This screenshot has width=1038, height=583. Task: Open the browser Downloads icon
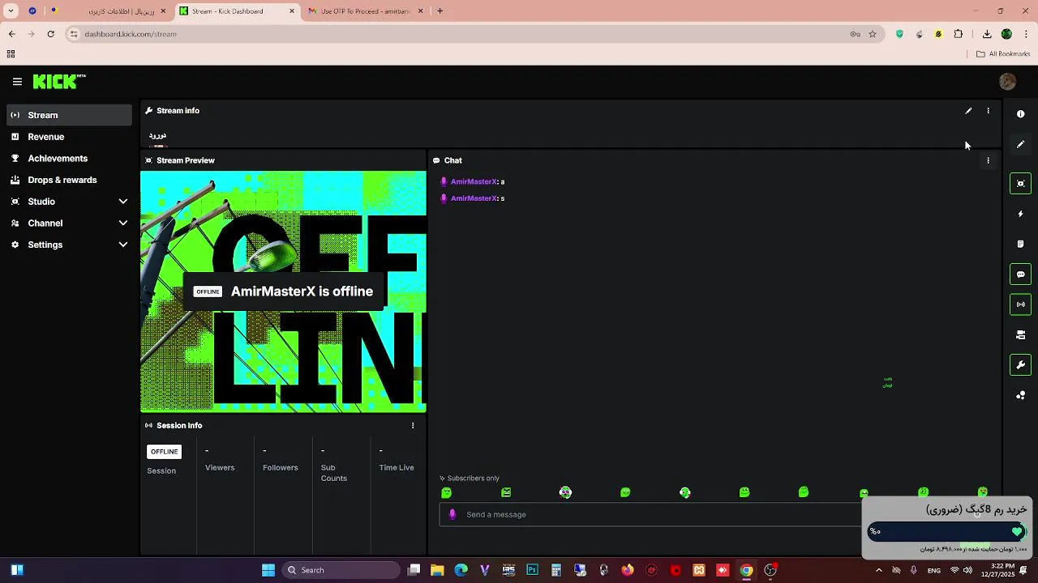987,34
